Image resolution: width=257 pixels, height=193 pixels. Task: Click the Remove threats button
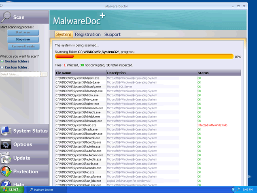[23, 47]
